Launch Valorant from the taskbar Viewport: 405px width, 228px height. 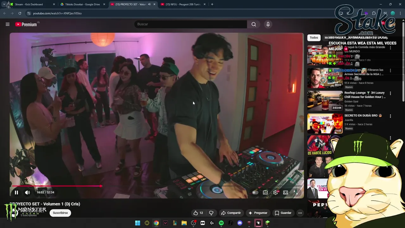[x=165, y=223]
